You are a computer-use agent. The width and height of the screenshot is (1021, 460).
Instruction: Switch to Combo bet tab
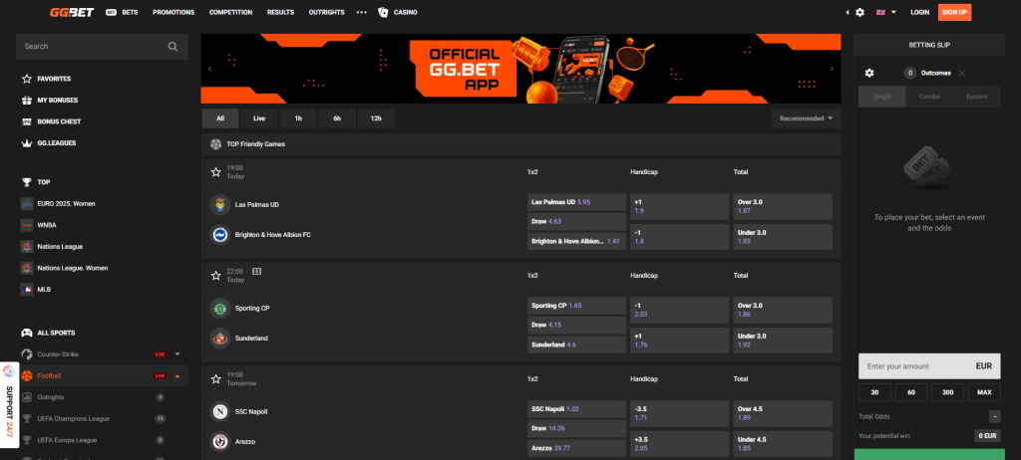pyautogui.click(x=929, y=97)
